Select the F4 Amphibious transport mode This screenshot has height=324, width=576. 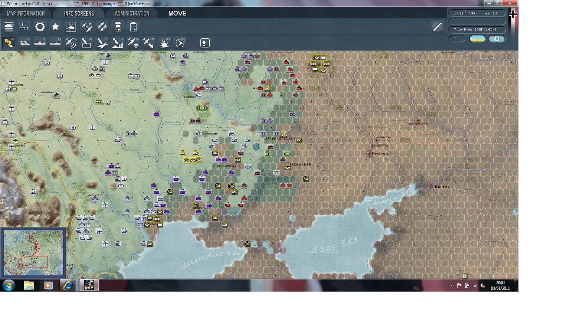[55, 43]
